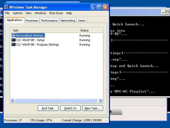Click the Processes: 27 status bar entry
The image size is (170, 128).
[13, 120]
